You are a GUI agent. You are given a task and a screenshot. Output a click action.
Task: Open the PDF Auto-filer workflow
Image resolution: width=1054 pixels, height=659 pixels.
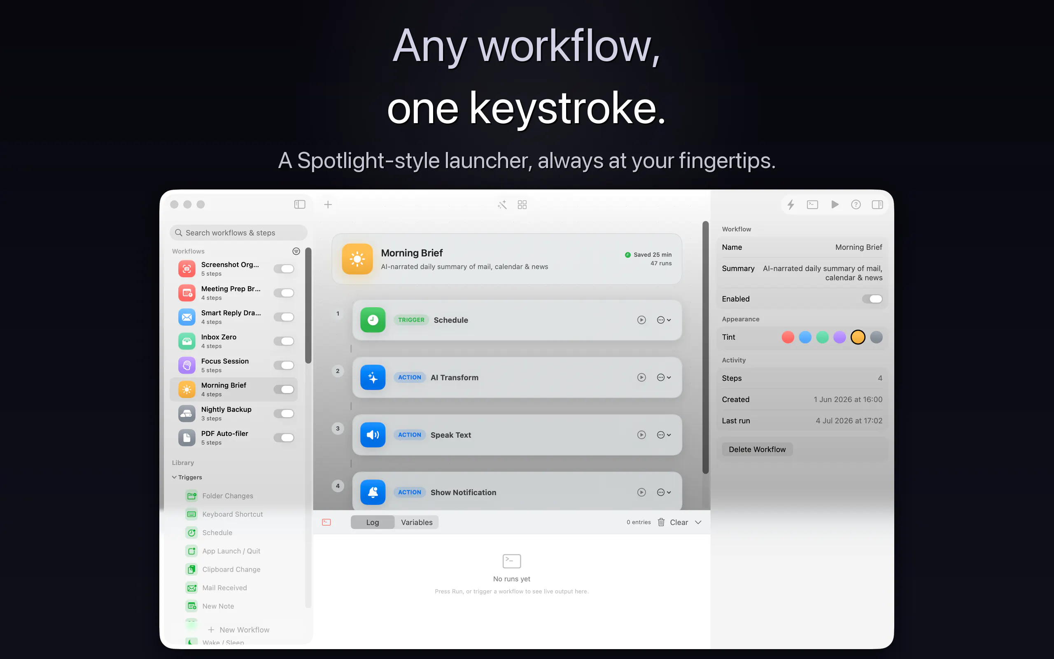tap(233, 437)
